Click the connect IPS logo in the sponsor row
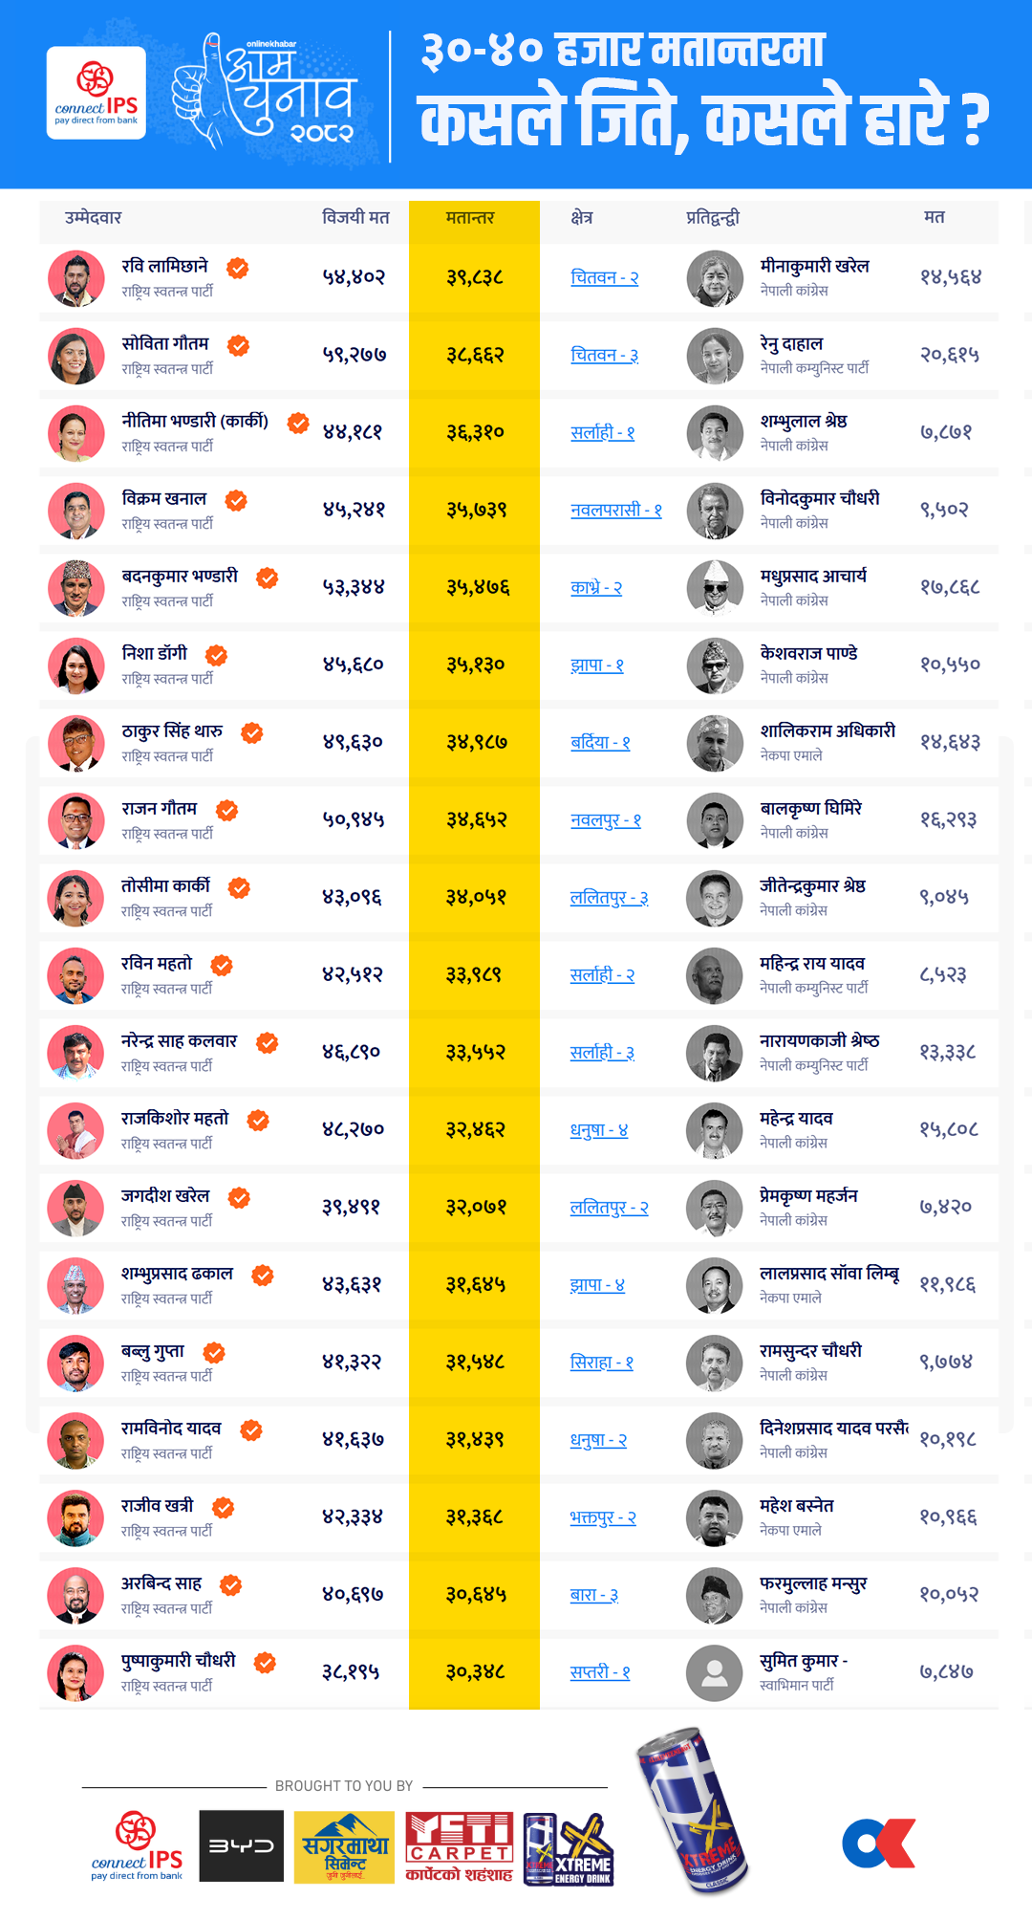This screenshot has width=1032, height=1920. tap(138, 1846)
